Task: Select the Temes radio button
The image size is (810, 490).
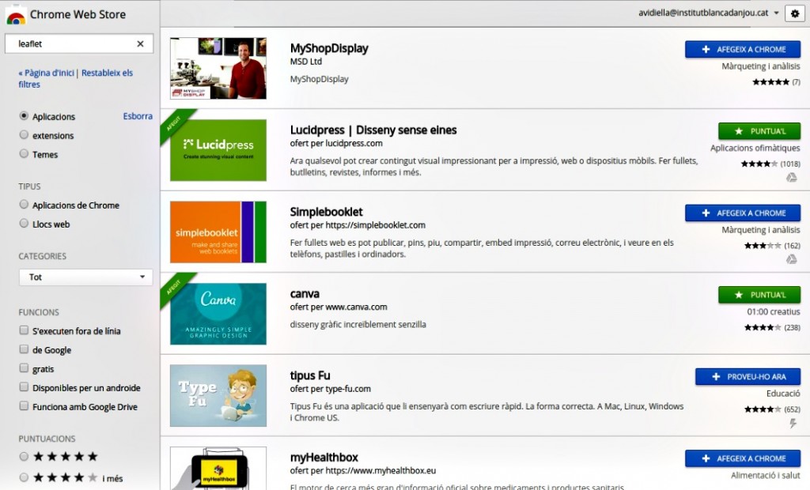Action: click(24, 153)
